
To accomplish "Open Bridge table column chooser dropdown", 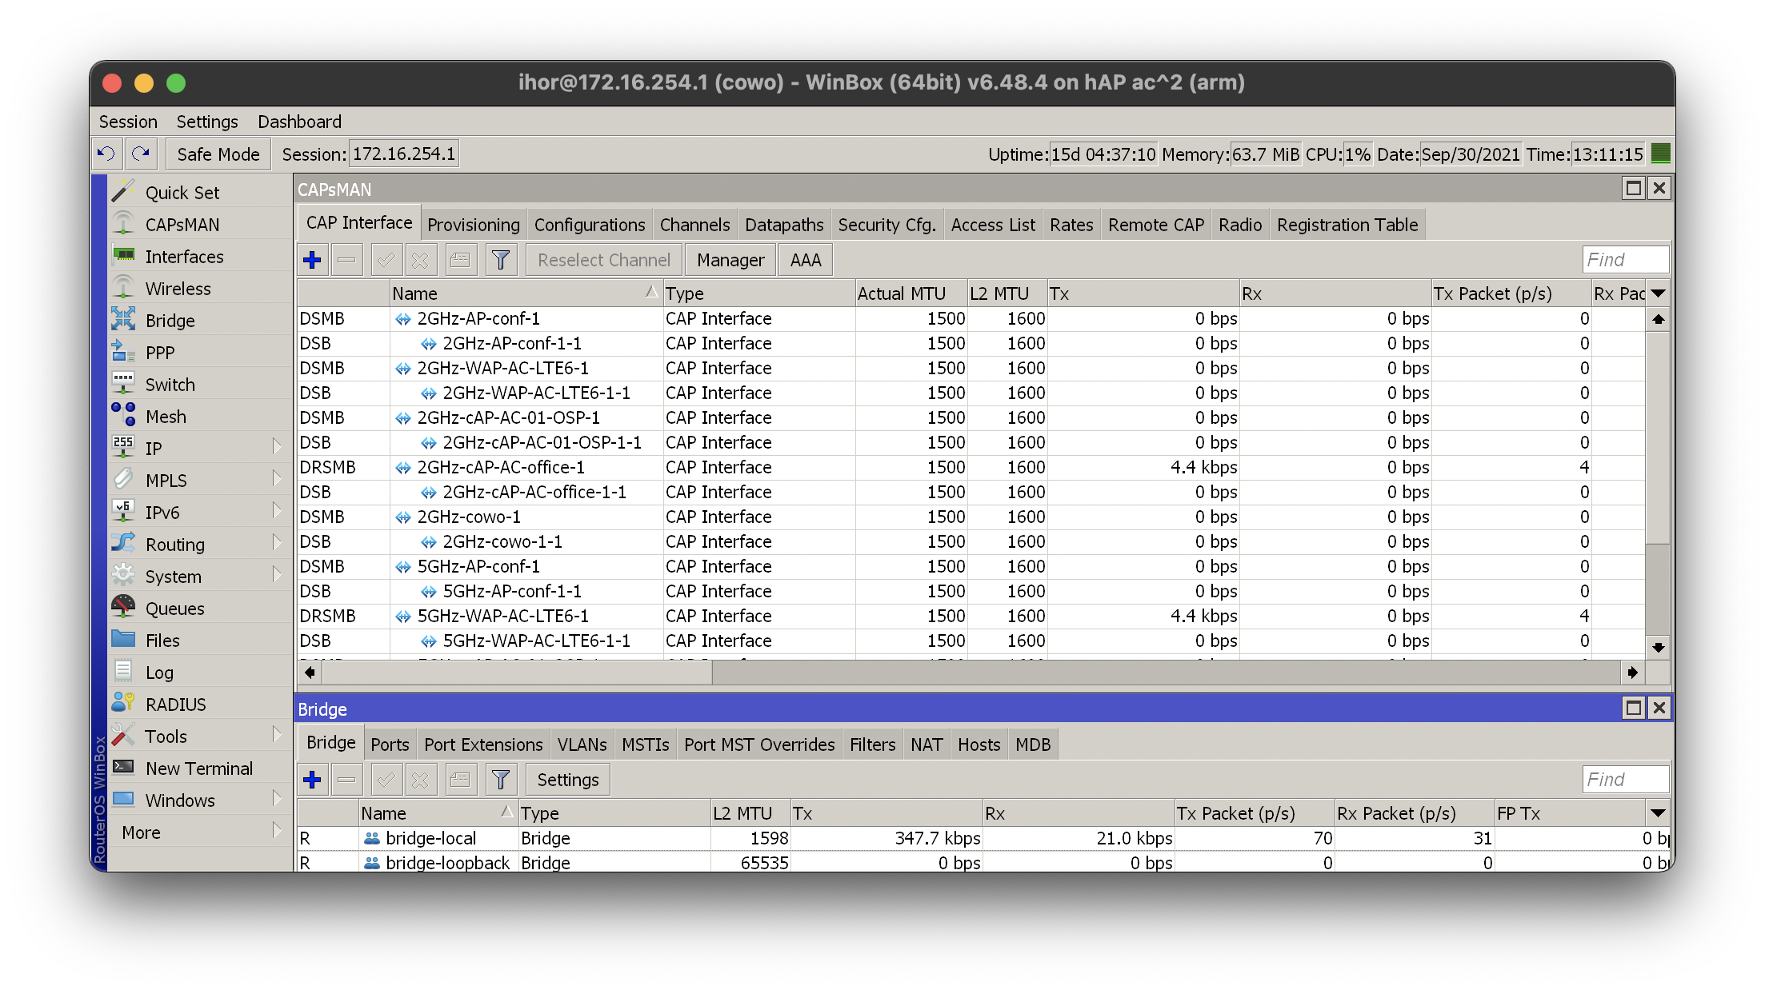I will [x=1659, y=813].
